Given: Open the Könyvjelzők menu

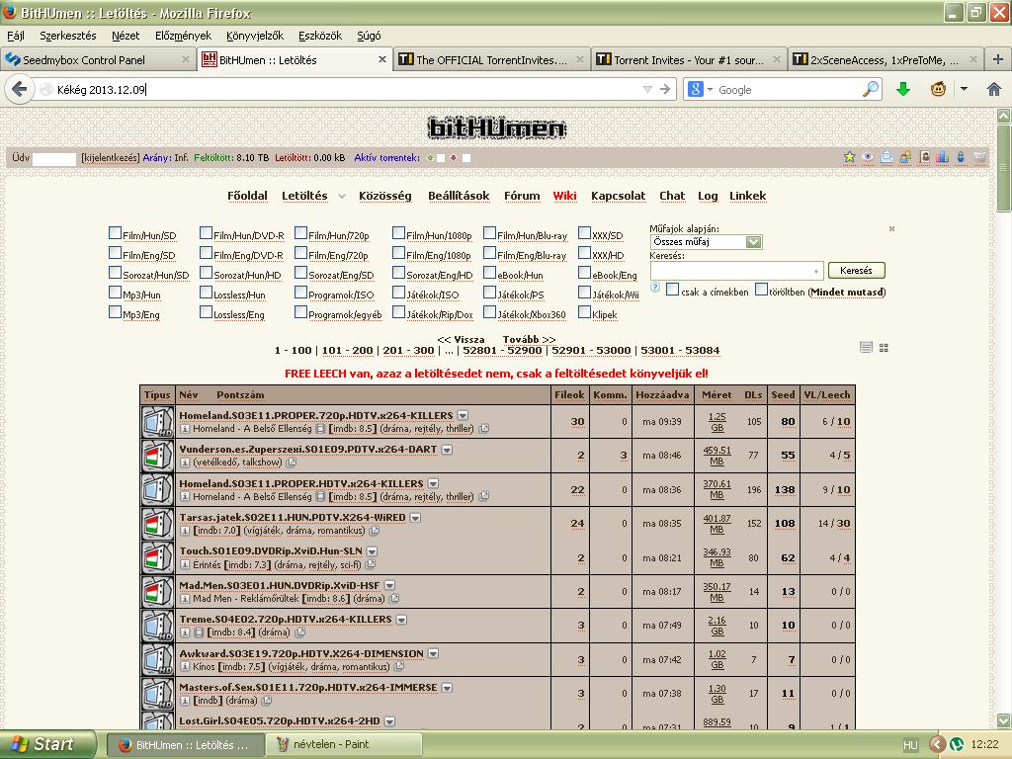Looking at the screenshot, I should pyautogui.click(x=255, y=36).
